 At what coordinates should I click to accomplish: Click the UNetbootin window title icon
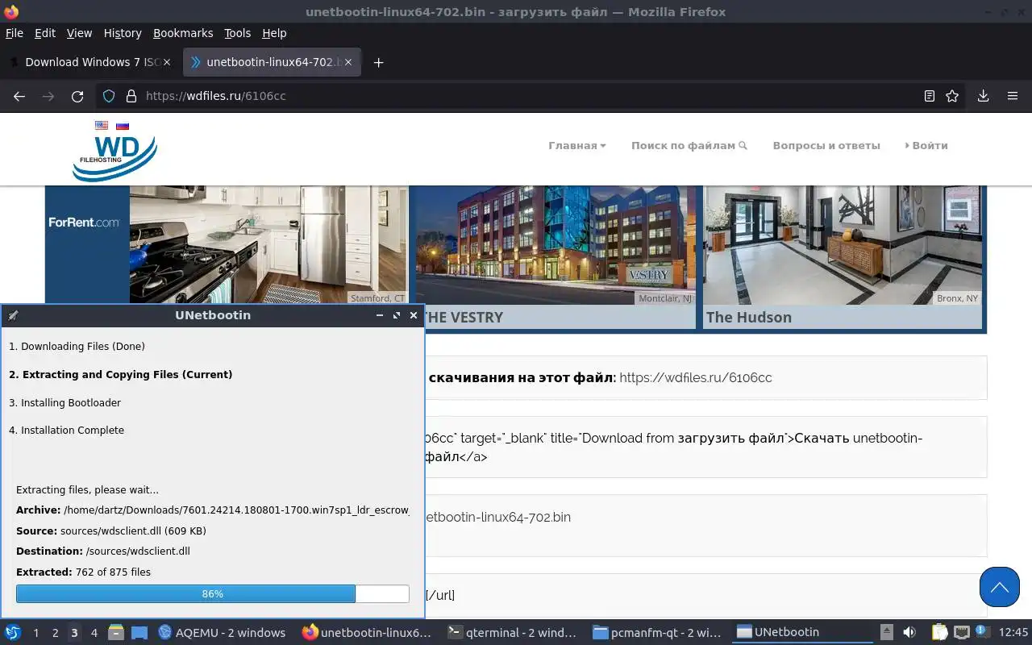tap(13, 315)
